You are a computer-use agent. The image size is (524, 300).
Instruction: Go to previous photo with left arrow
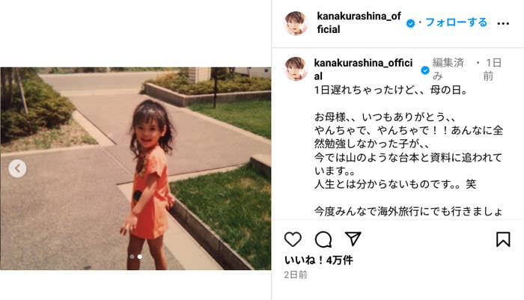tap(17, 168)
